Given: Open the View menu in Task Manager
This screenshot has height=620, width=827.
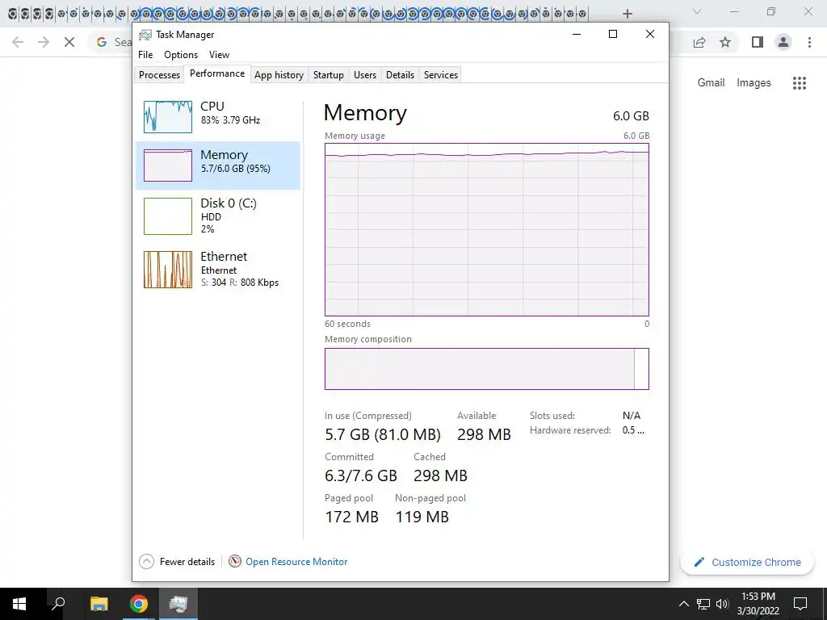Looking at the screenshot, I should point(219,55).
